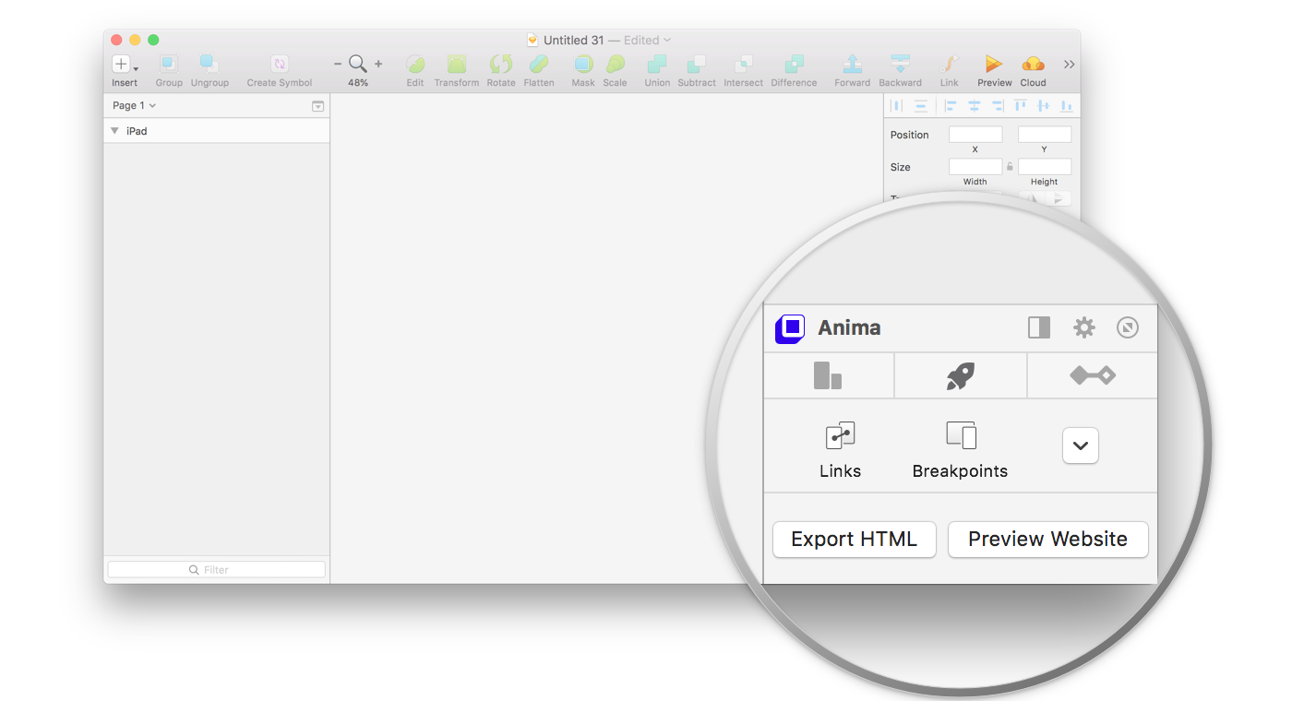This screenshot has width=1292, height=701.
Task: Select the iPad artboard layer
Action: (216, 131)
